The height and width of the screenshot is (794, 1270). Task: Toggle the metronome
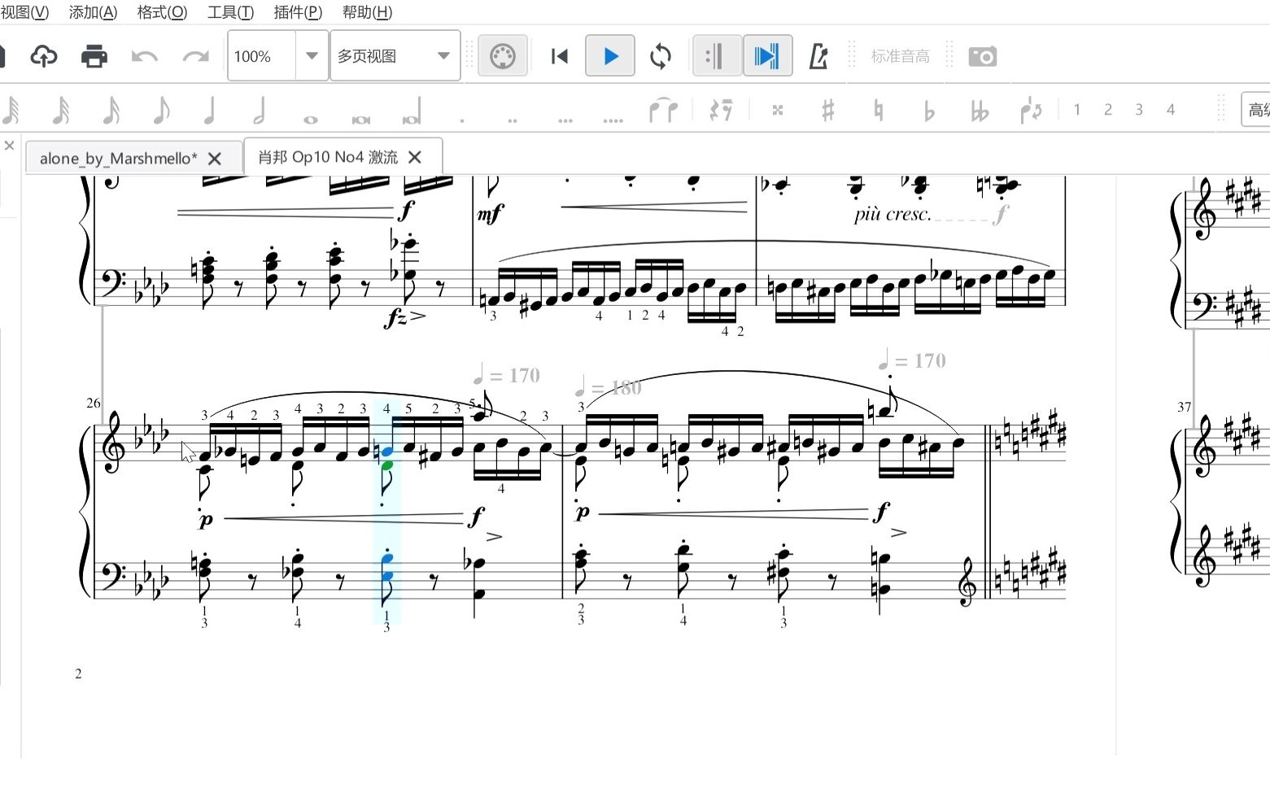tap(818, 56)
